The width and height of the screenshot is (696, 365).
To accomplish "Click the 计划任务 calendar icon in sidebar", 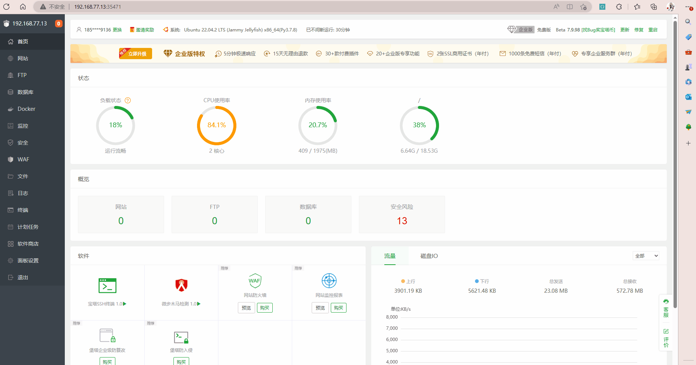I will 10,227.
